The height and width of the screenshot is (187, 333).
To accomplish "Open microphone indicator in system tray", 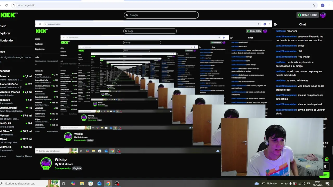I will click(x=290, y=184).
